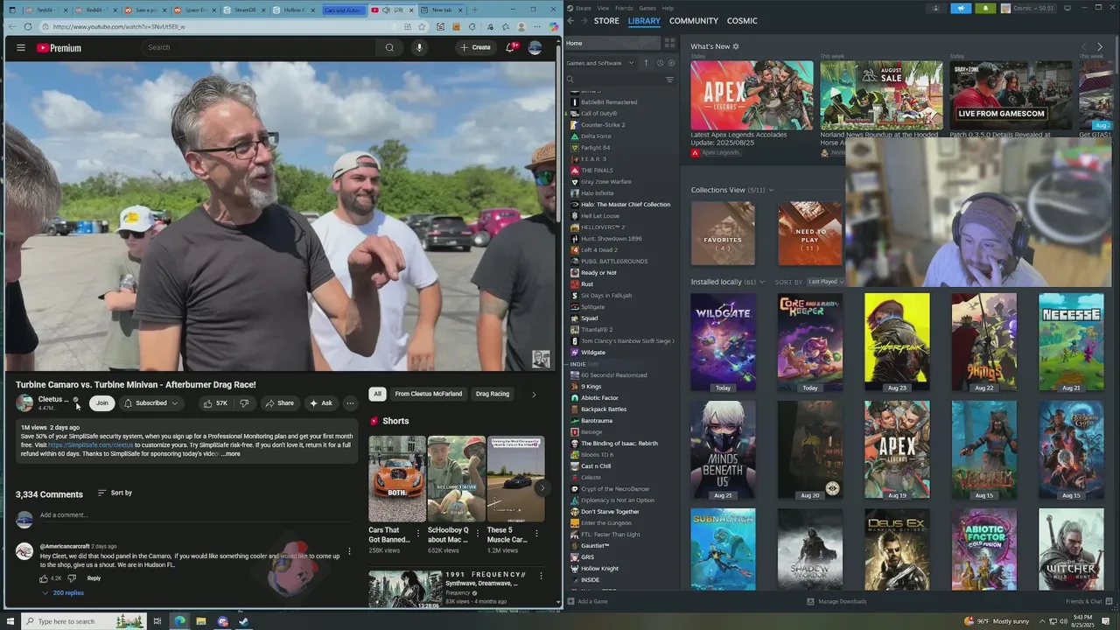Switch Steam library to grid view
This screenshot has width=1120, height=630.
pos(669,43)
